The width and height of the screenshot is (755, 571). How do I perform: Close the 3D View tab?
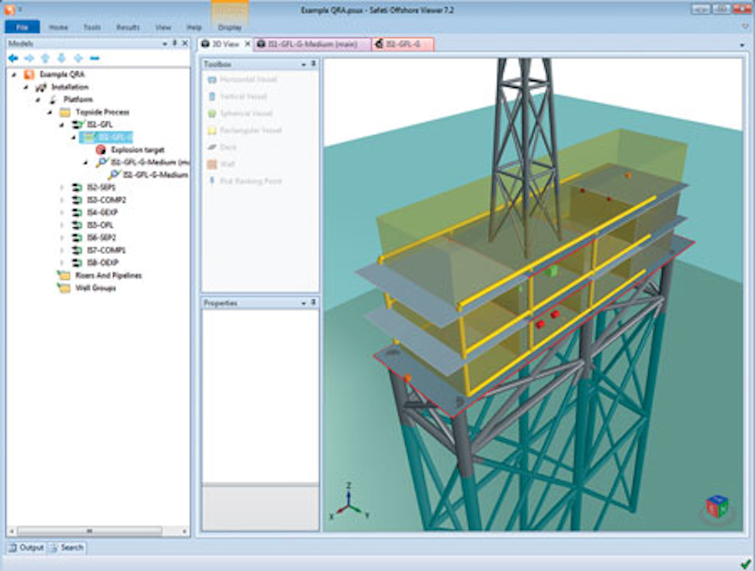(x=247, y=44)
